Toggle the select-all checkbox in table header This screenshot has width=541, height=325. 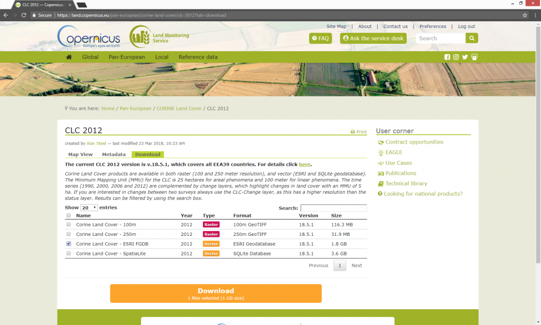click(x=69, y=215)
